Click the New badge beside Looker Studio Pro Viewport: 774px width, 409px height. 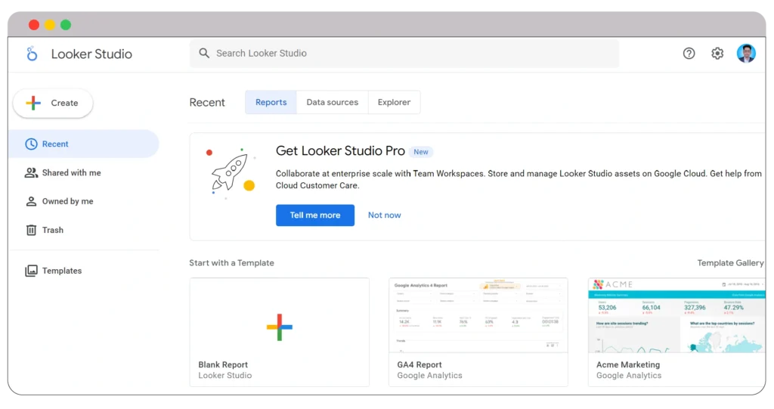(x=421, y=152)
